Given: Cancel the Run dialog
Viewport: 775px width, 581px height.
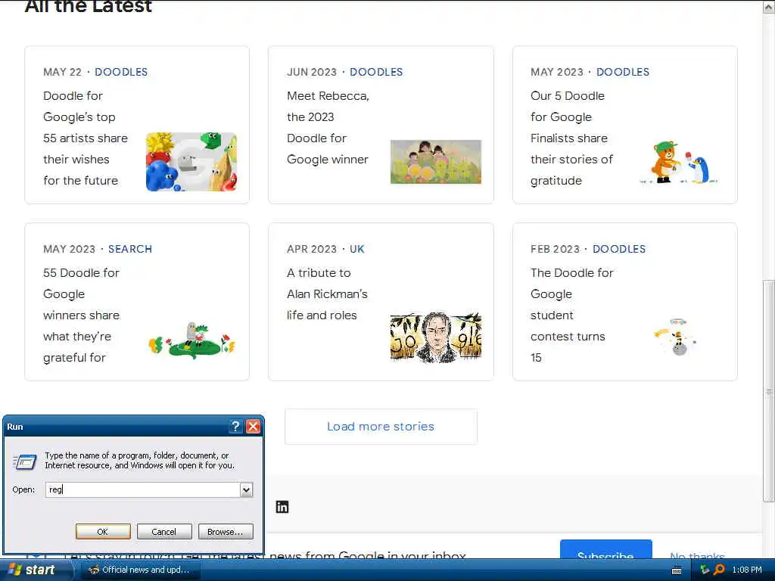Looking at the screenshot, I should click(x=164, y=532).
